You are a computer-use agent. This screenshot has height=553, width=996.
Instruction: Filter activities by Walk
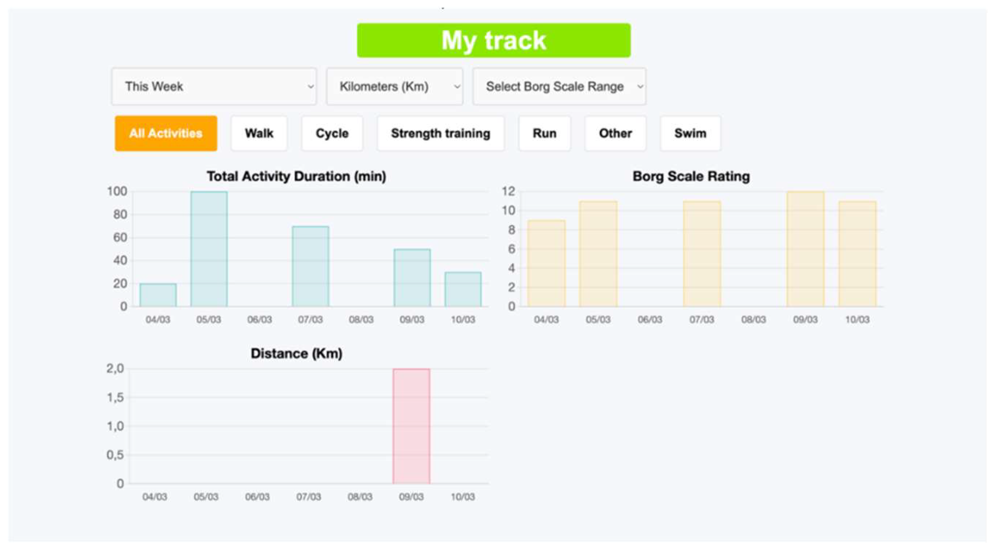pos(259,133)
